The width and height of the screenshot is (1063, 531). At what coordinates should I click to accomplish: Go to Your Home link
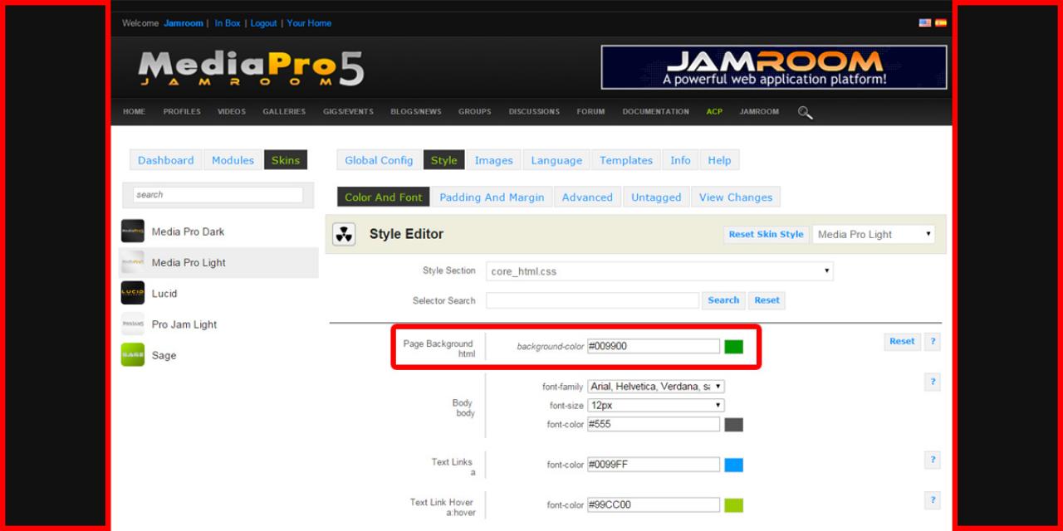click(309, 23)
